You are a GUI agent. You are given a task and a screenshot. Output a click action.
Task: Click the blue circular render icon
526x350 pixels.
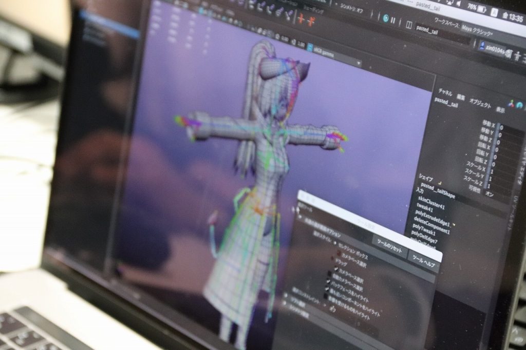tap(385, 18)
